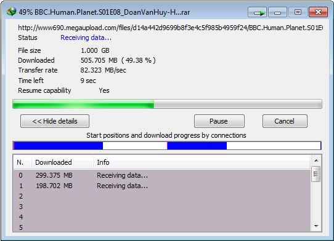334x241 pixels.
Task: Click the transfer rate 82.323 MB/sec
Action: 103,70
